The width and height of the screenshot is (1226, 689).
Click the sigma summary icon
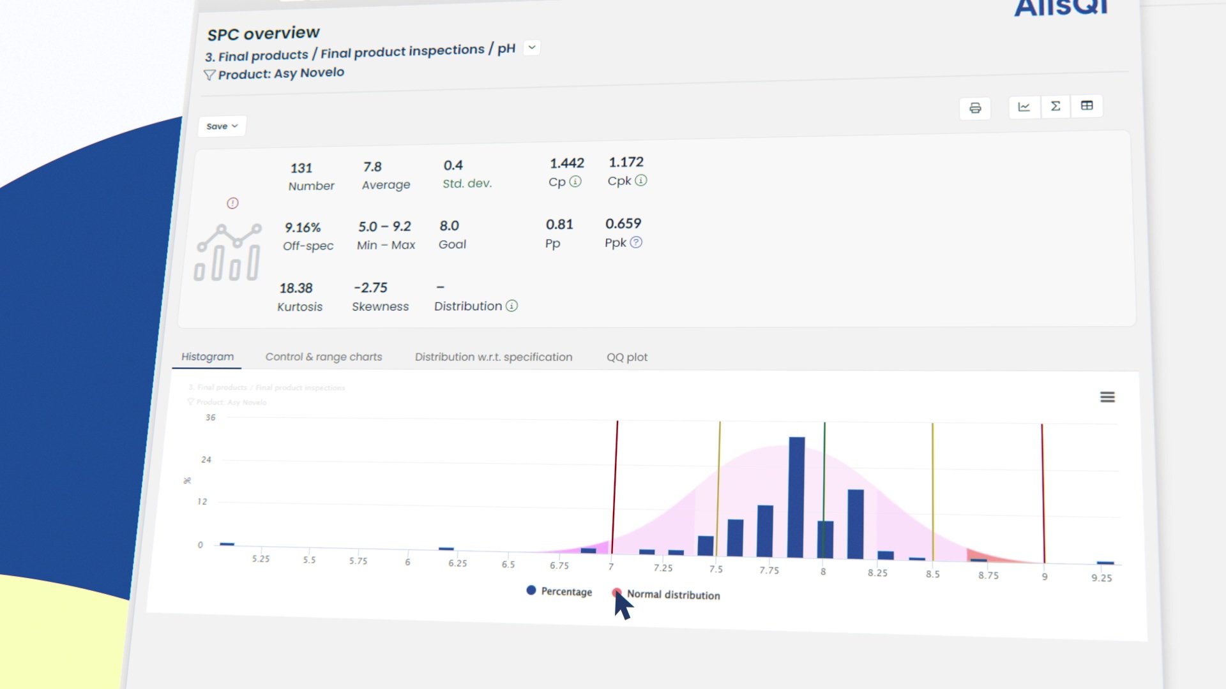(1056, 106)
